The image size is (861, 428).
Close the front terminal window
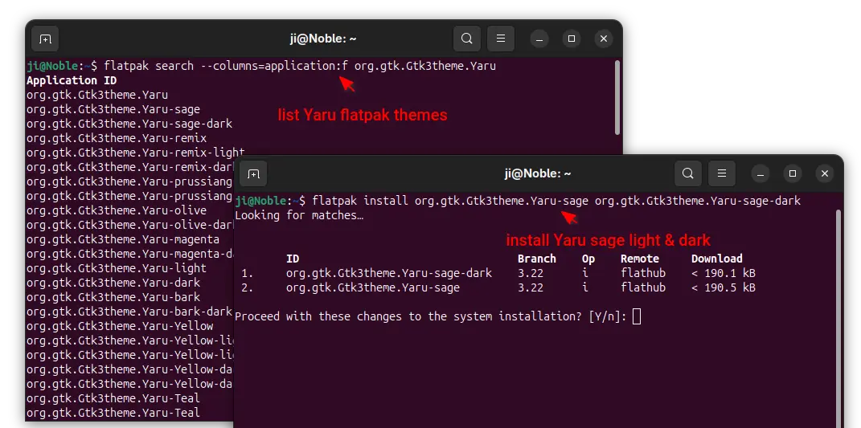825,174
